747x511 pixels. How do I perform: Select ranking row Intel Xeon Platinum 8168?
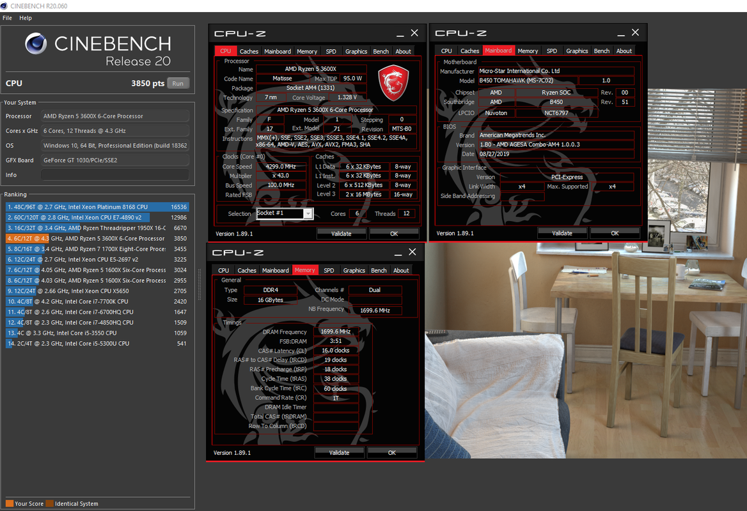coord(97,207)
